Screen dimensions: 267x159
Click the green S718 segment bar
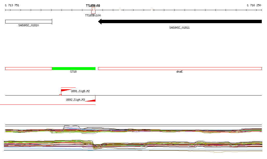(74, 69)
